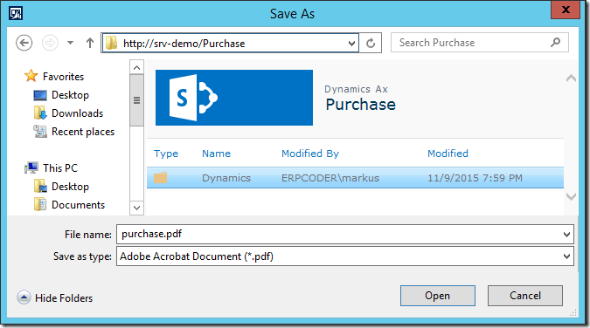Click content area scroll up chevron

click(571, 79)
